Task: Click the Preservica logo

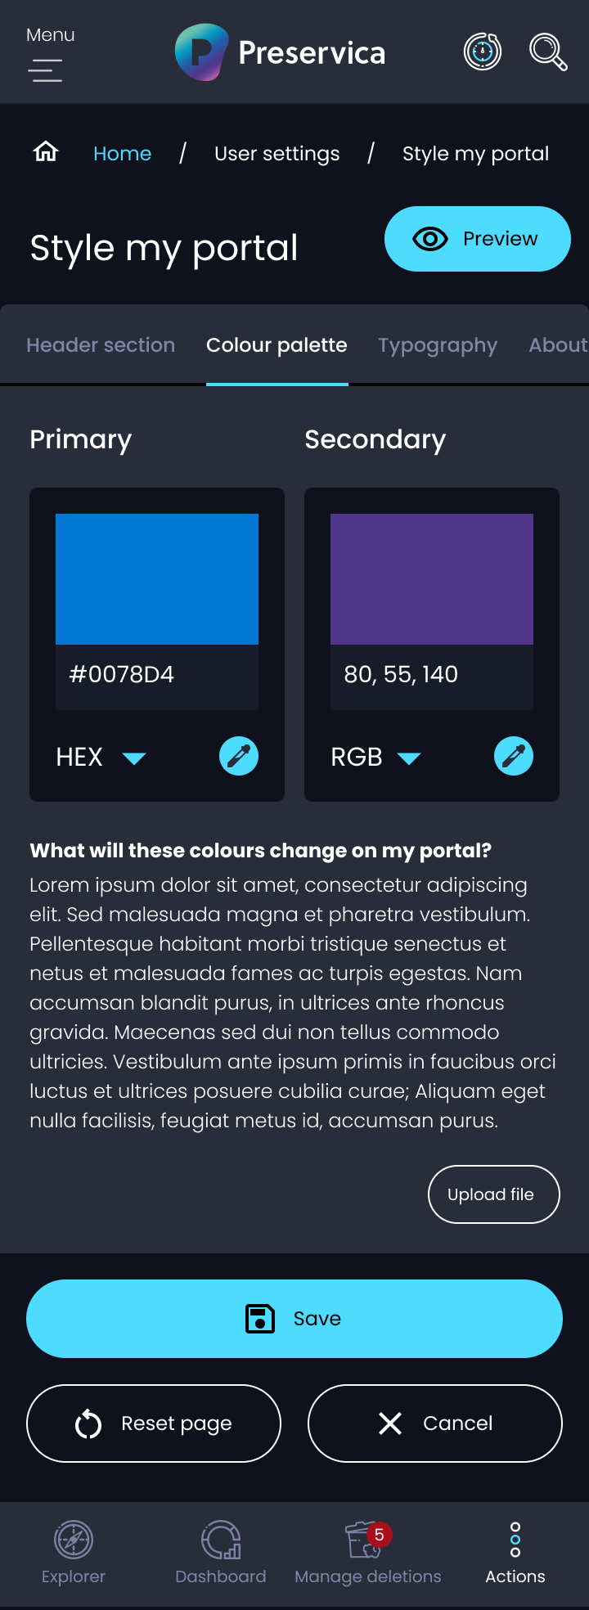Action: tap(281, 52)
